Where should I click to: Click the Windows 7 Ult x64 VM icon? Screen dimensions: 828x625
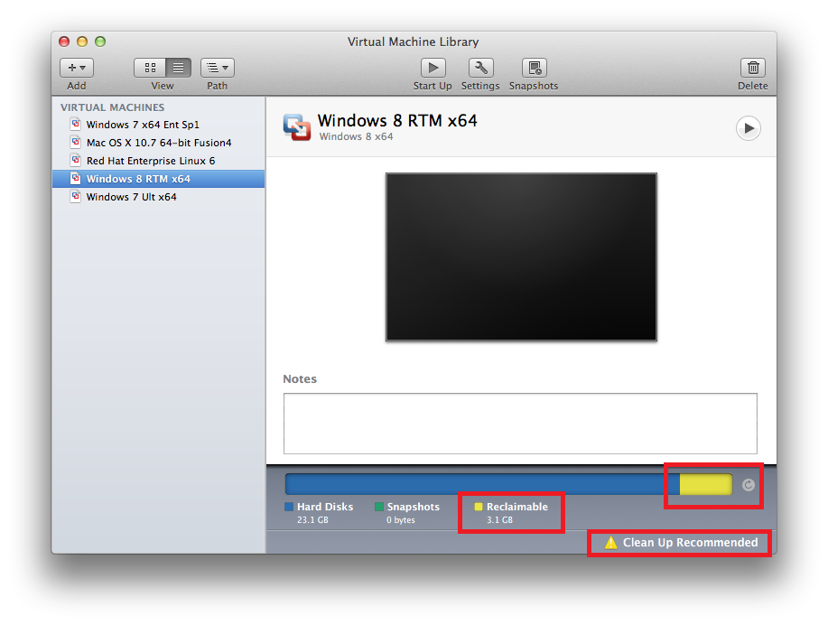click(x=76, y=196)
